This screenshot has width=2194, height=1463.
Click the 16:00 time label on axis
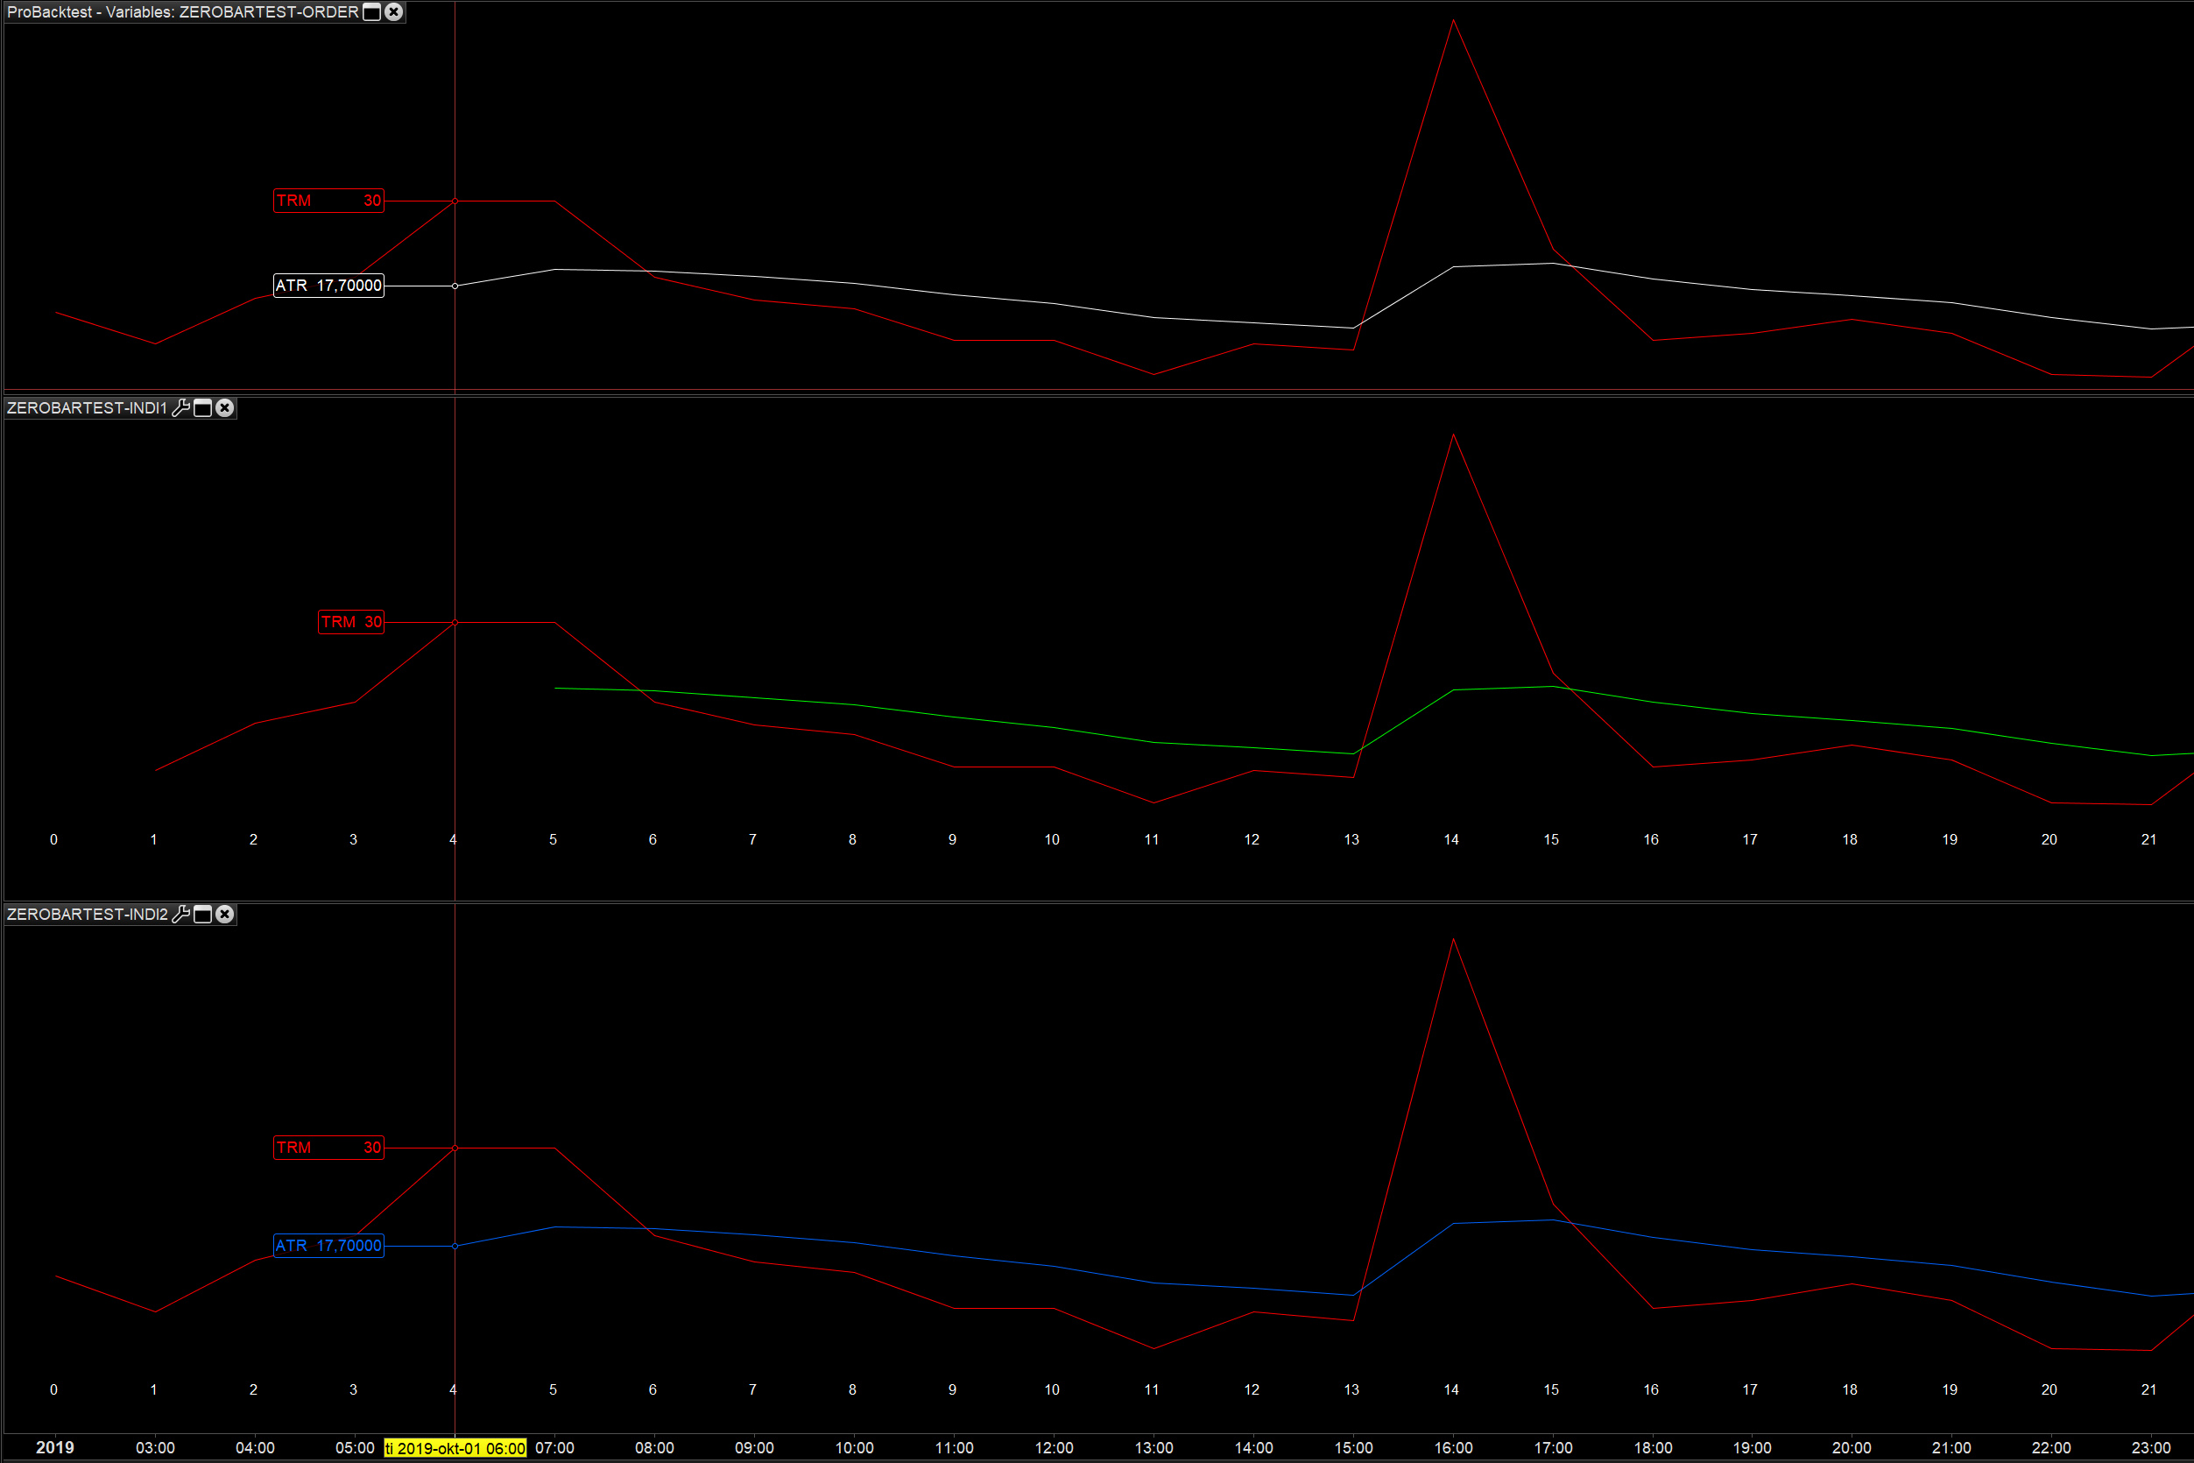click(1453, 1448)
